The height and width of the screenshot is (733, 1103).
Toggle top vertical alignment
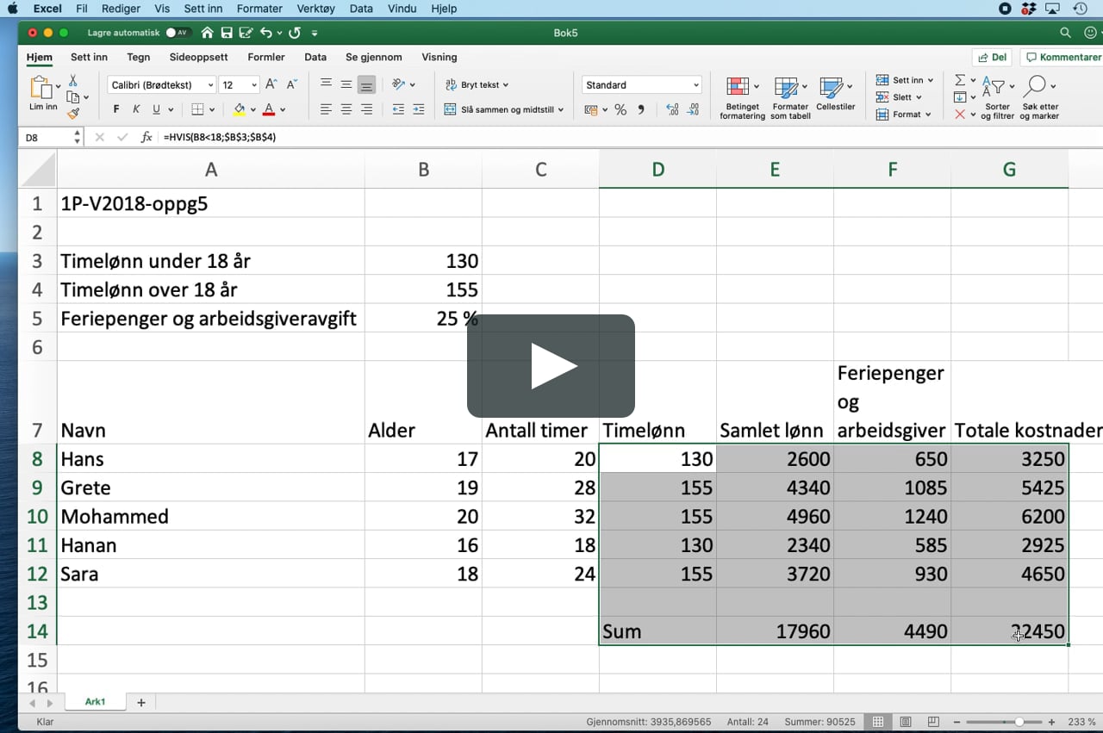326,84
